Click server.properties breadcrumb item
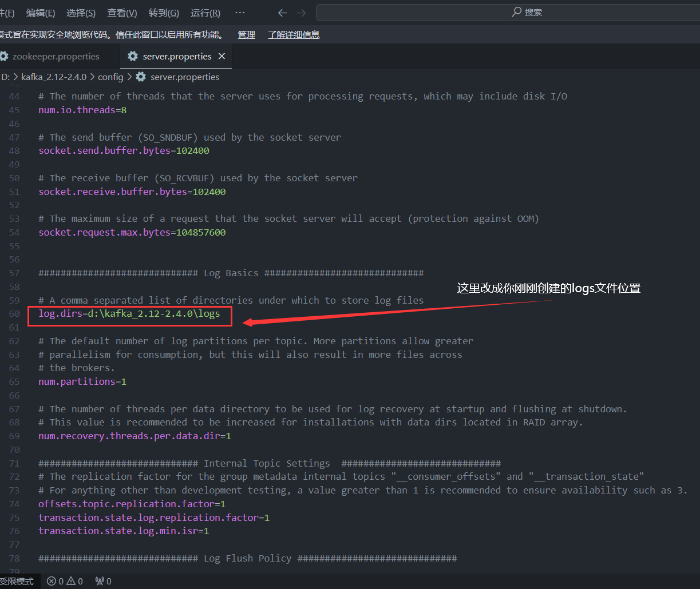This screenshot has width=700, height=589. [185, 77]
